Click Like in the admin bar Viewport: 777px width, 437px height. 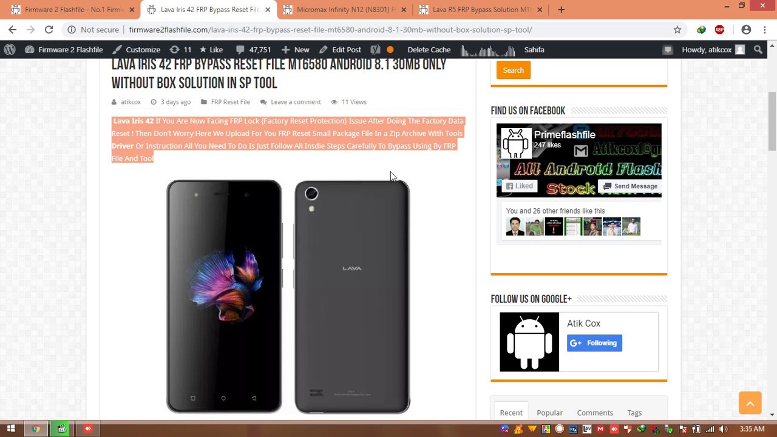point(211,50)
